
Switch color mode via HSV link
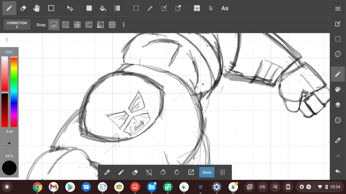[x=9, y=52]
